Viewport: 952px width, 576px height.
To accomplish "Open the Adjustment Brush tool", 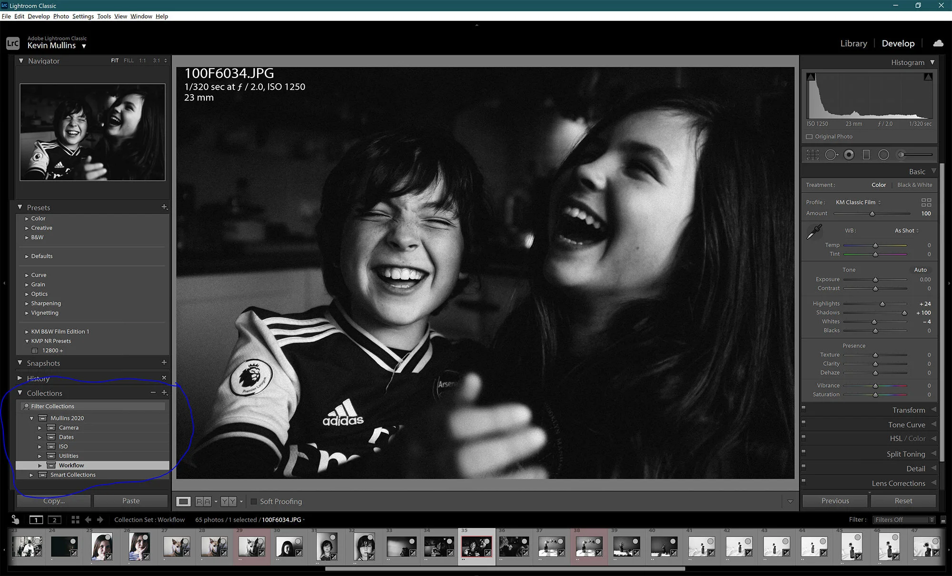I will click(x=902, y=154).
